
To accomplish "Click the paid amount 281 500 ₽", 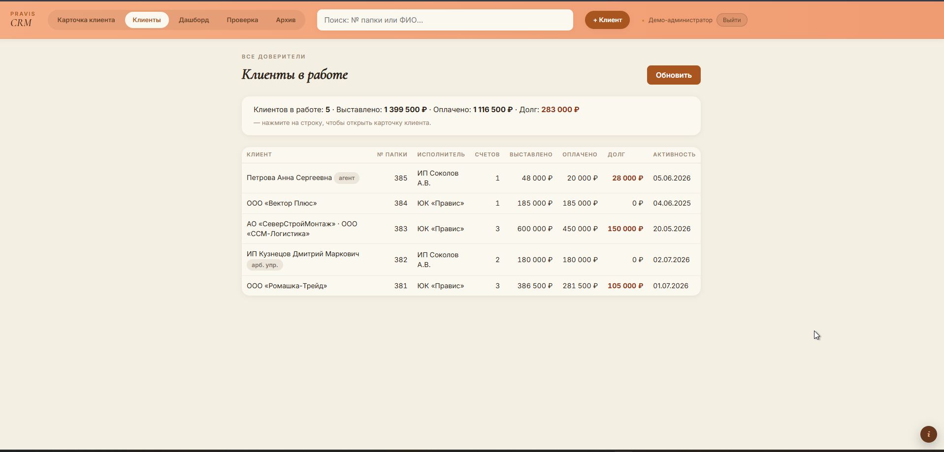I will pos(580,286).
